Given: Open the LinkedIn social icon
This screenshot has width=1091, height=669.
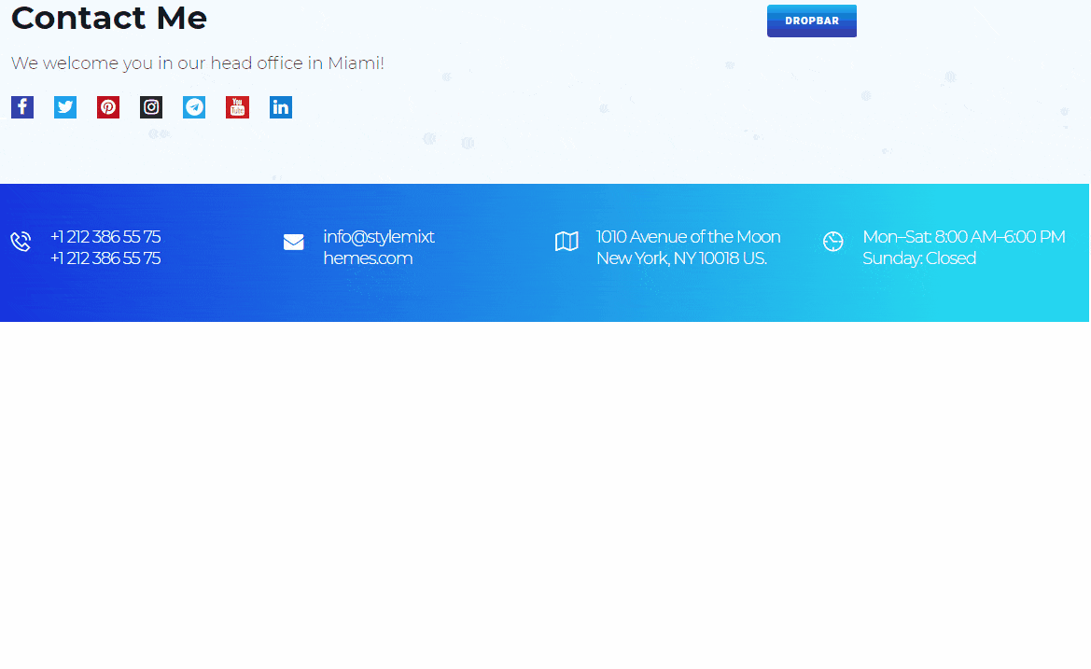Looking at the screenshot, I should [280, 107].
